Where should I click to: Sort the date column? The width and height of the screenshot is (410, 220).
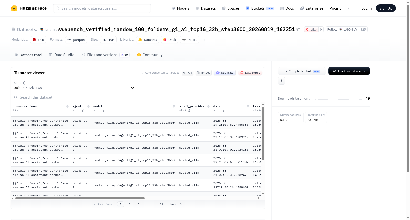[248, 106]
